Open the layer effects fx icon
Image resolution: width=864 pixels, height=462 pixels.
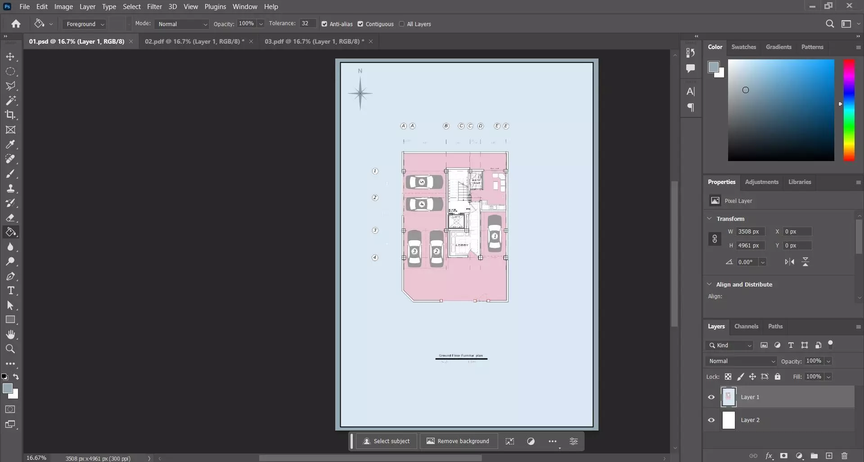point(769,456)
